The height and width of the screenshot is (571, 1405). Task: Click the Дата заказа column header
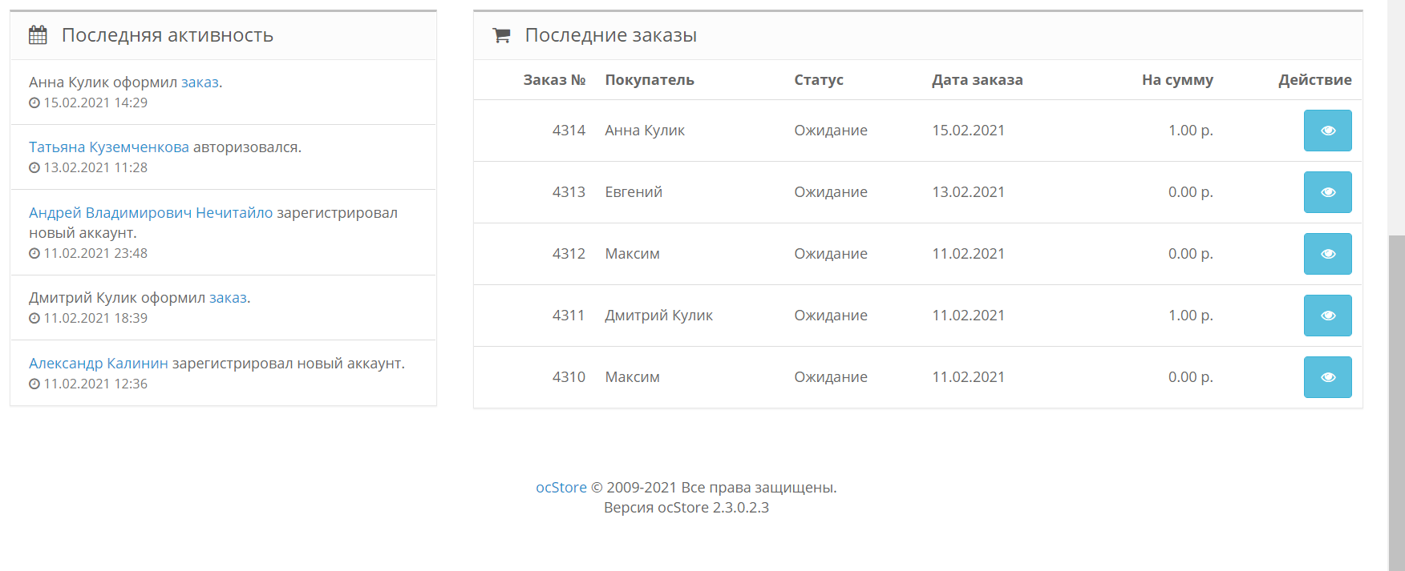(977, 80)
